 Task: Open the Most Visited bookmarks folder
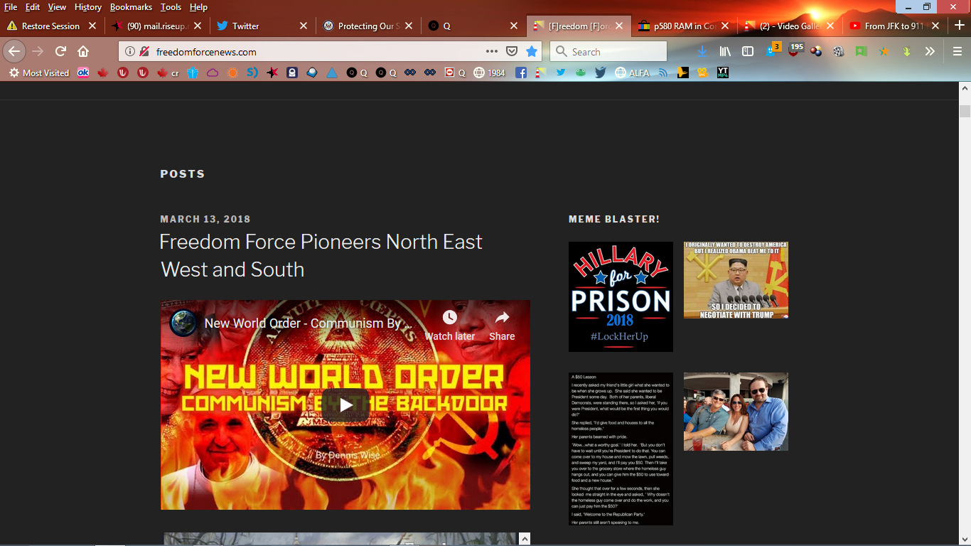39,73
